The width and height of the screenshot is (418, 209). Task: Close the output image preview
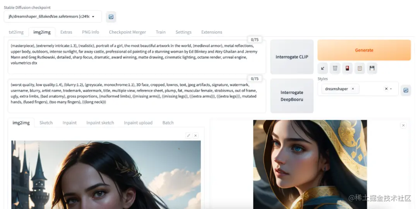tap(403, 126)
